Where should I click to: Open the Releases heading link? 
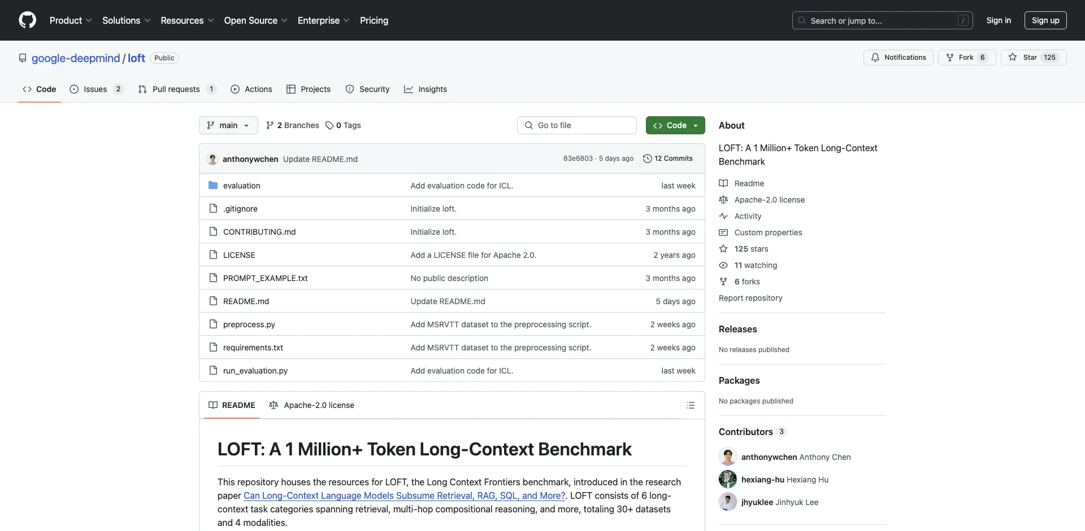tap(737, 329)
